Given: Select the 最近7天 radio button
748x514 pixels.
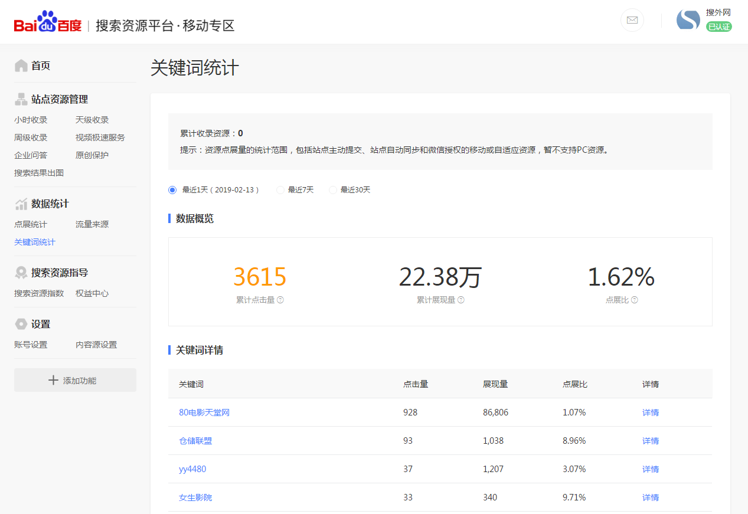Looking at the screenshot, I should (280, 189).
